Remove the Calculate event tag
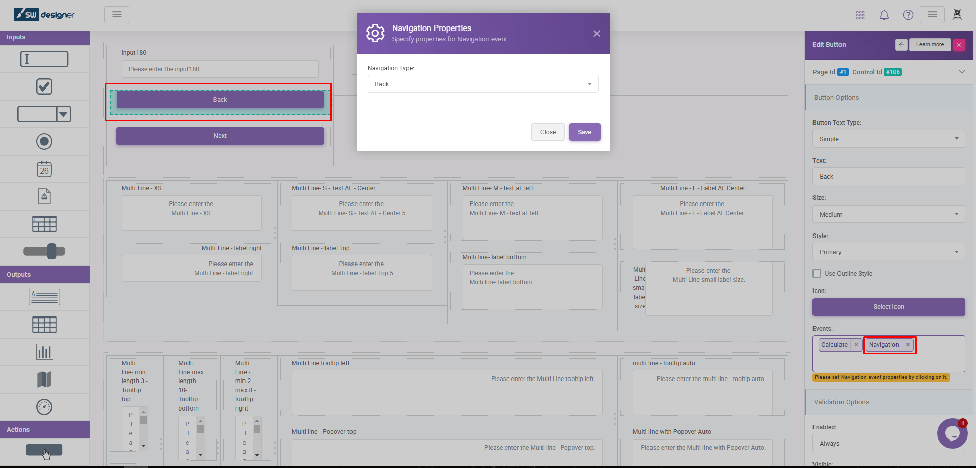The image size is (976, 468). click(x=856, y=345)
